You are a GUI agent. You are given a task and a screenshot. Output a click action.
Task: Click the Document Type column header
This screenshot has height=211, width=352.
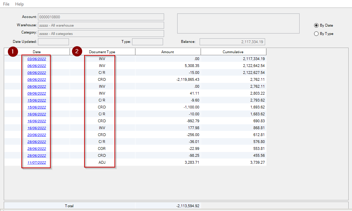tap(102, 52)
